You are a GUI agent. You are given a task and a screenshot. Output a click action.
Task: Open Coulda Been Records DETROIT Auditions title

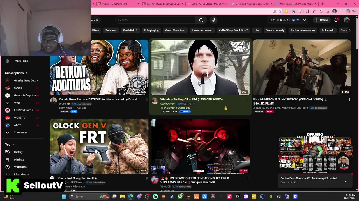pyautogui.click(x=98, y=99)
